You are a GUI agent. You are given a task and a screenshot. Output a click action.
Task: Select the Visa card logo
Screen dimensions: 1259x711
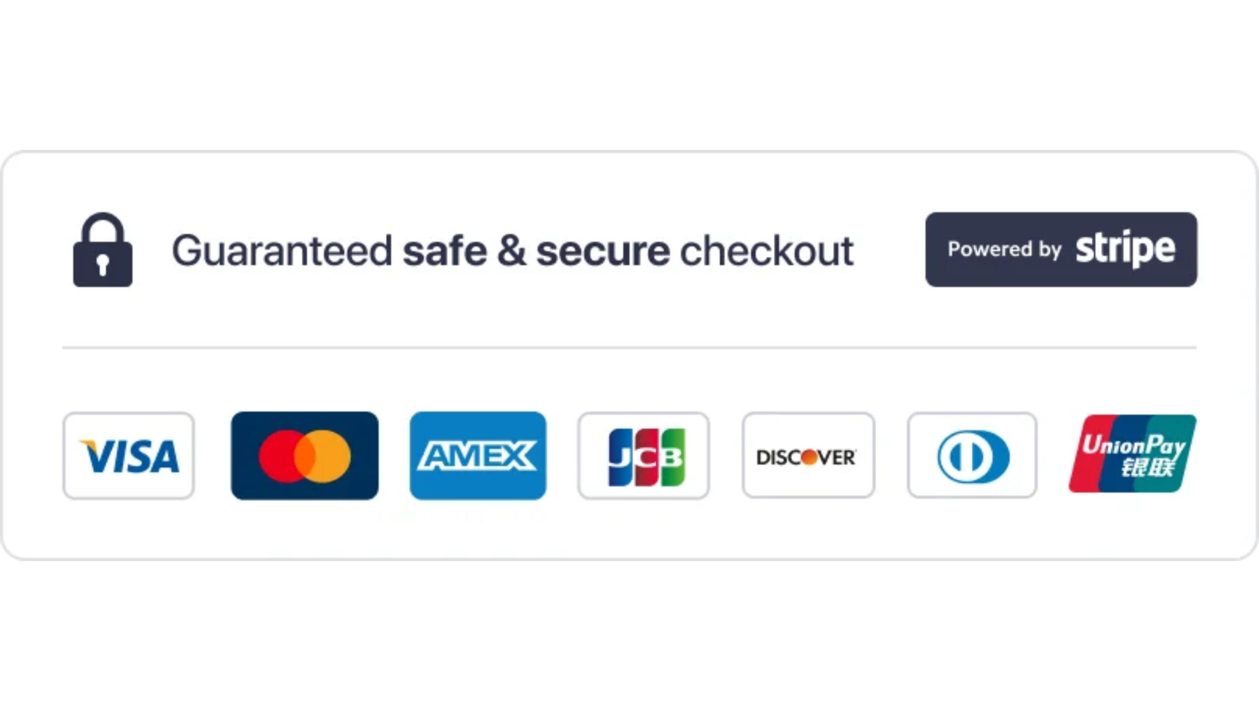pos(129,456)
